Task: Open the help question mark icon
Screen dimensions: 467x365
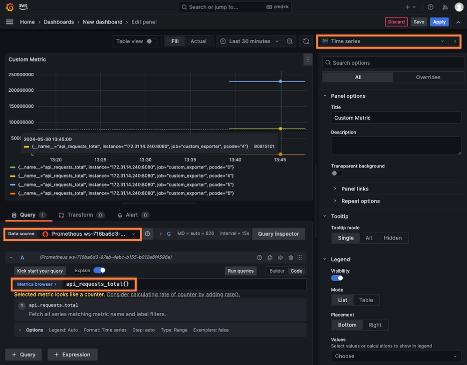Action: (431, 7)
